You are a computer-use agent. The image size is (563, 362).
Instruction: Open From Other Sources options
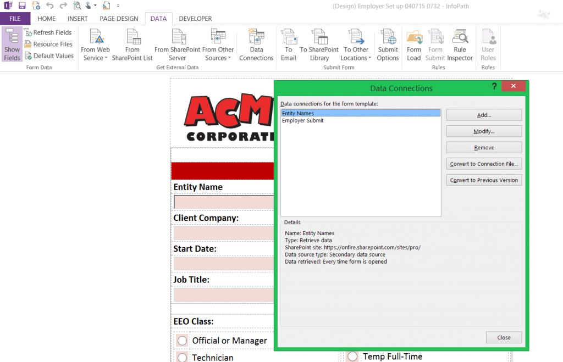218,45
